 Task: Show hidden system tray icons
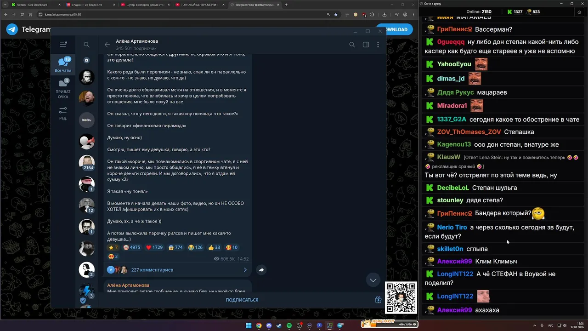pyautogui.click(x=535, y=325)
